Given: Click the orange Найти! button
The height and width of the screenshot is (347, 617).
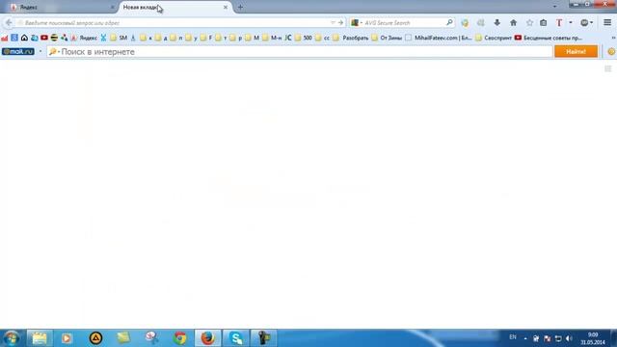Looking at the screenshot, I should tap(576, 51).
